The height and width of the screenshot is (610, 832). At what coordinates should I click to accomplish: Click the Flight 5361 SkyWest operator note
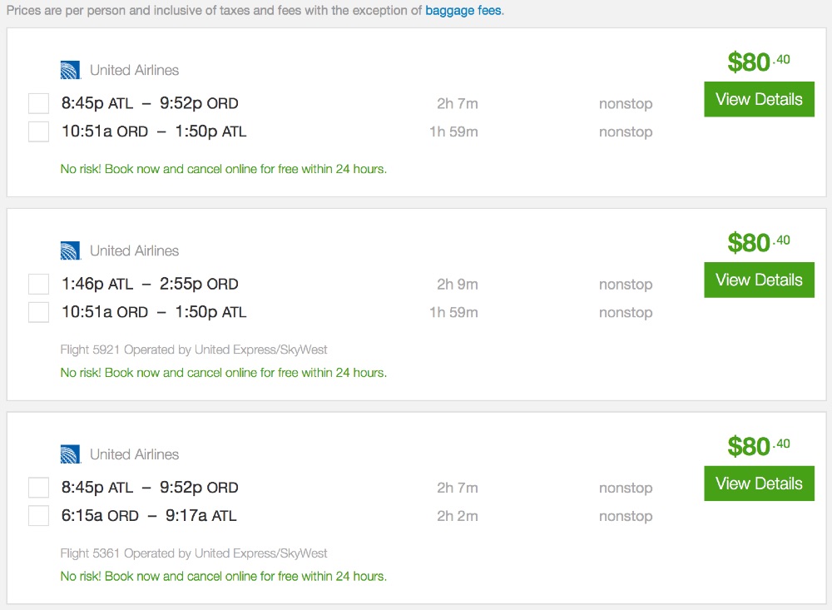click(x=194, y=553)
